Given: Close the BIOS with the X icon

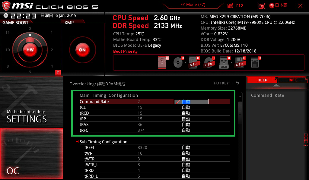Looking at the screenshot, I should coord(300,6).
